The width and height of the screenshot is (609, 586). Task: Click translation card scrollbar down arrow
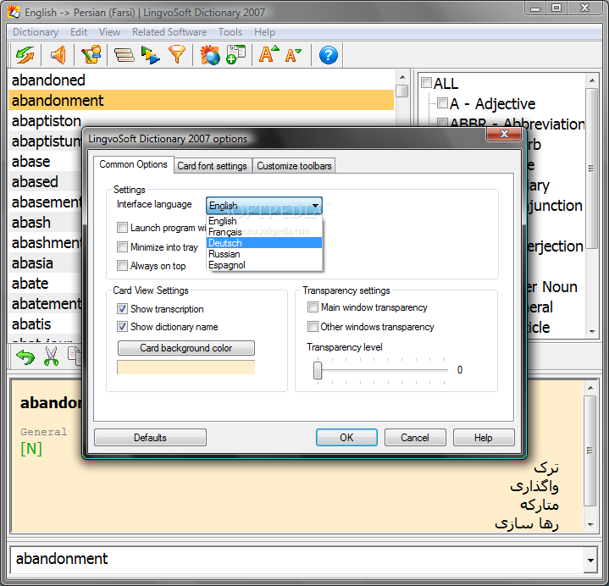point(590,525)
